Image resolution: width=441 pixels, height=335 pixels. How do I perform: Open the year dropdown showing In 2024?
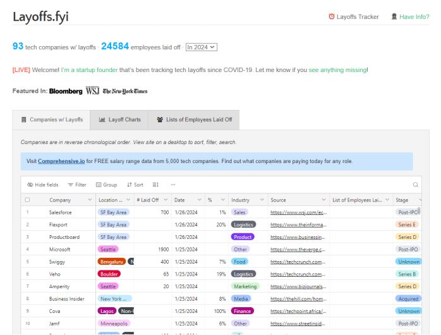202,47
